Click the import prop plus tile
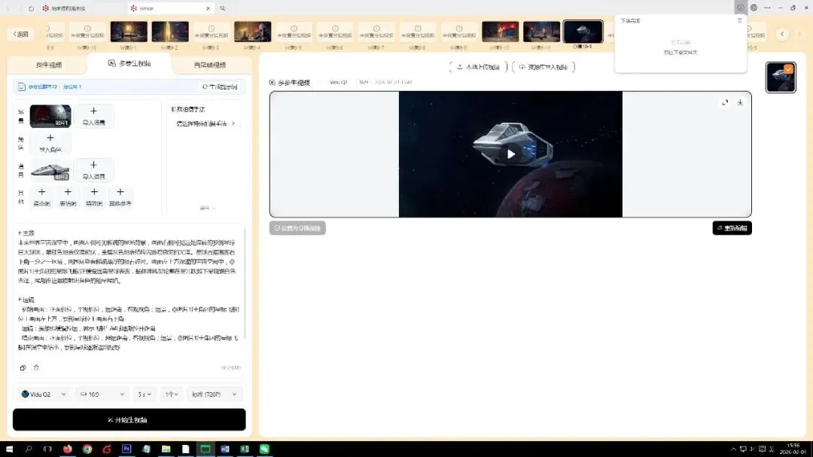The image size is (813, 457). pos(94,170)
